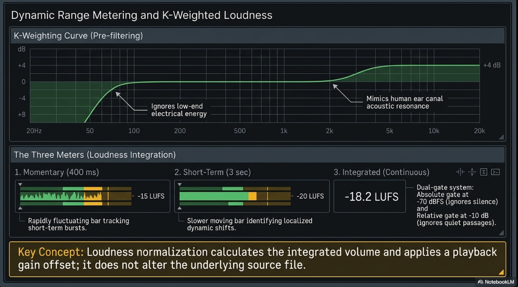Click the upward marker triangle beneath Short-Term meter
518x287 pixels.
[180, 208]
